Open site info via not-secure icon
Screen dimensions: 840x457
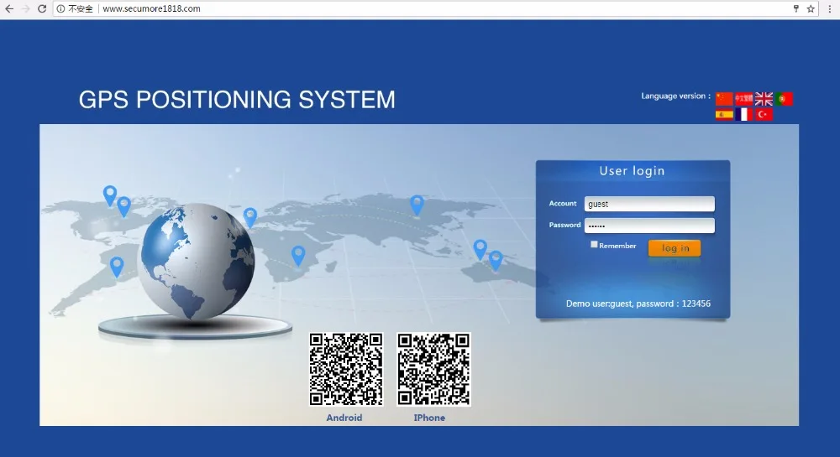[60, 8]
